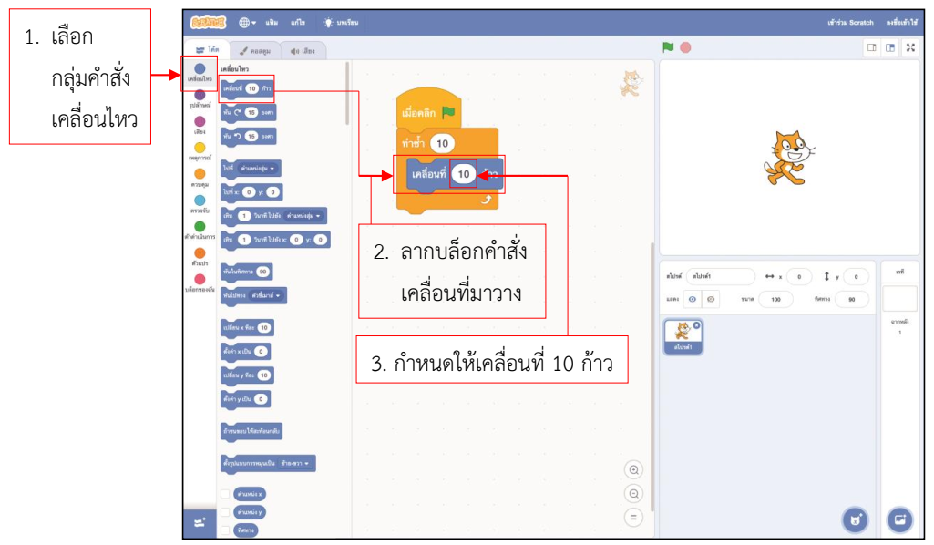Image resolution: width=934 pixels, height=545 pixels.
Task: Enable the ทิศทาง direction display checkbox
Action: (x=225, y=530)
